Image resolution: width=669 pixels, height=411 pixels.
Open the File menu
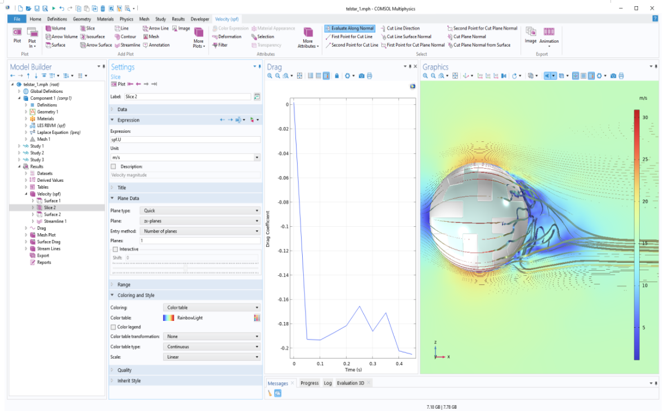(x=17, y=19)
